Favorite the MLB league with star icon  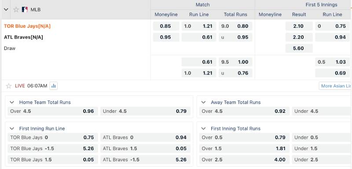16,10
